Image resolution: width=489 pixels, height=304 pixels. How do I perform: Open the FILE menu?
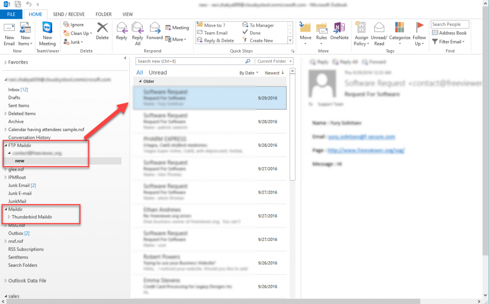(x=11, y=14)
